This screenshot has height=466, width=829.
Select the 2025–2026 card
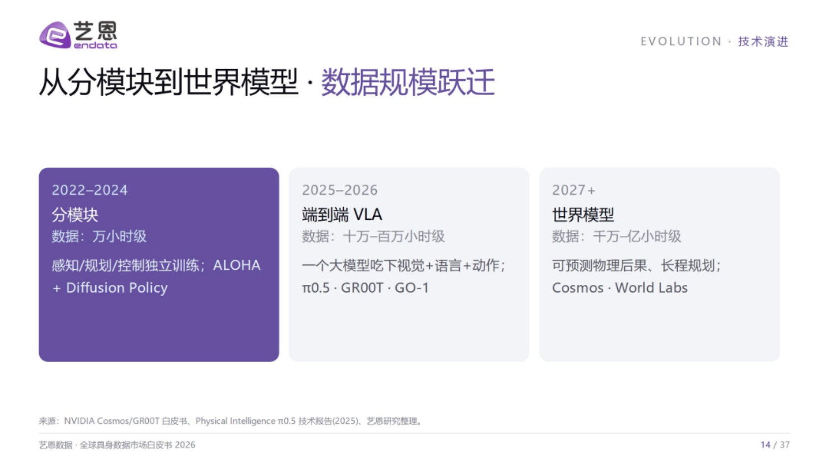409,265
